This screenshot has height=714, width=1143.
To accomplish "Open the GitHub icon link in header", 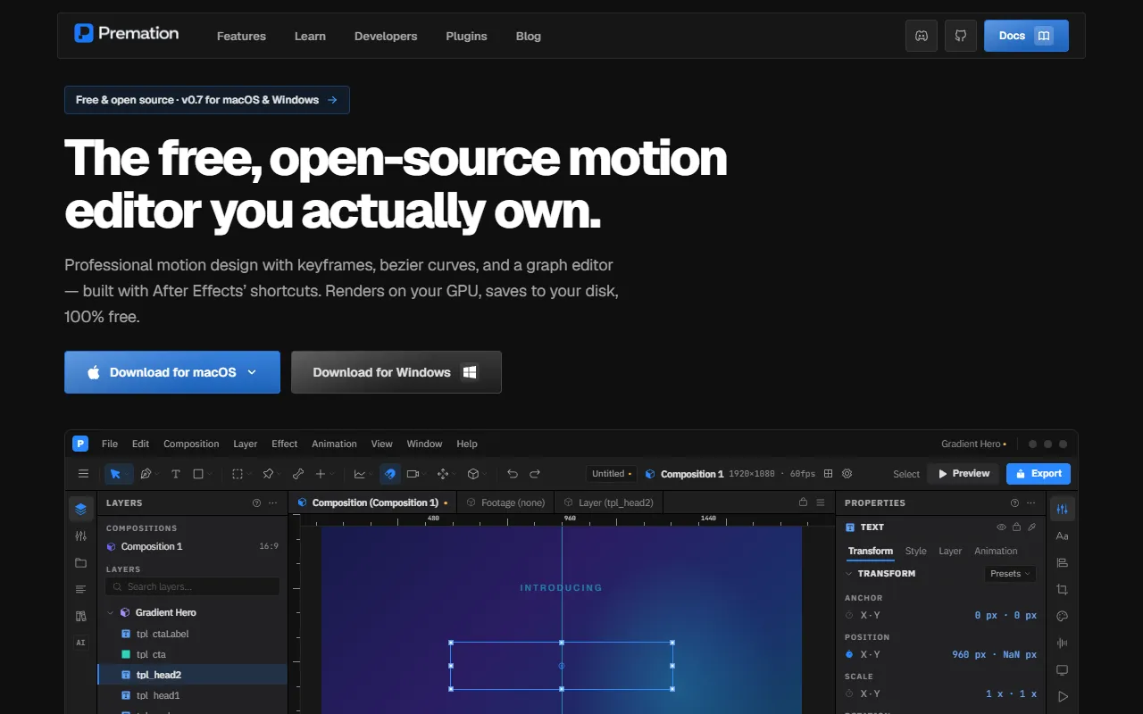I will (961, 36).
